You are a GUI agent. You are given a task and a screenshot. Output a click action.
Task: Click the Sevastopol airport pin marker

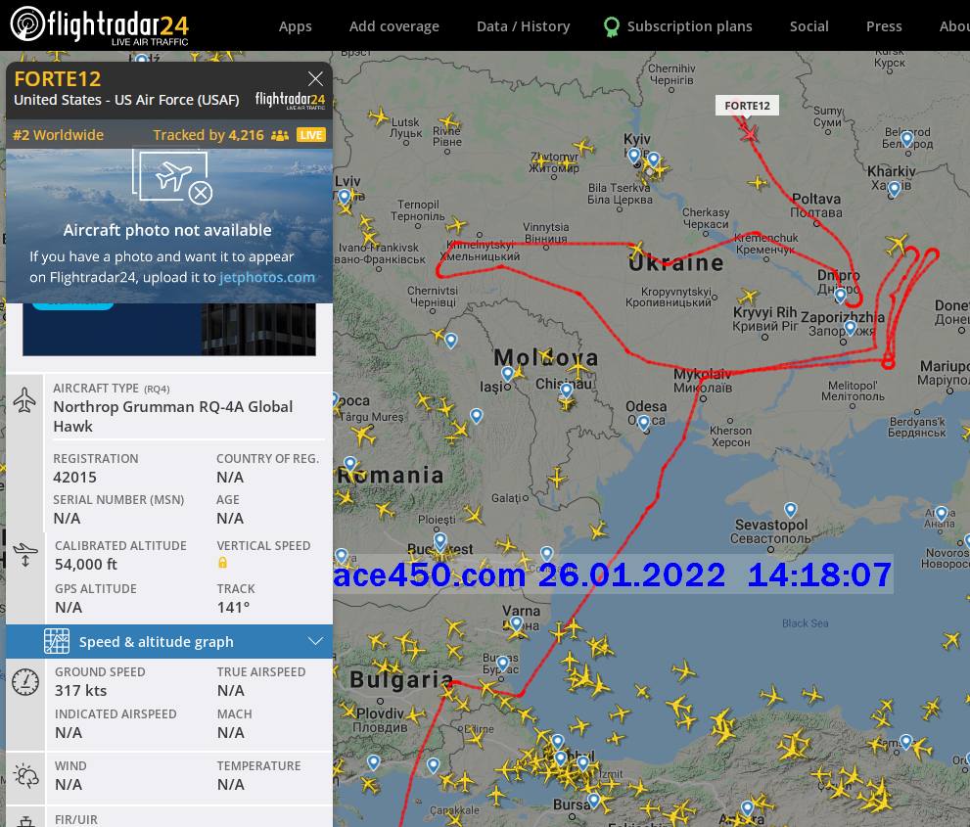click(790, 510)
